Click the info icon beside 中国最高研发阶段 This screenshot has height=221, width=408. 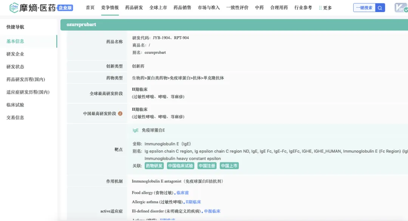(x=120, y=113)
